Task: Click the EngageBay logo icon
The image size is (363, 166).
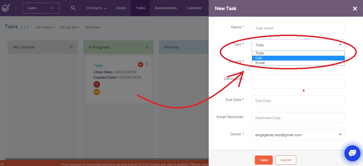Action: coord(6,8)
